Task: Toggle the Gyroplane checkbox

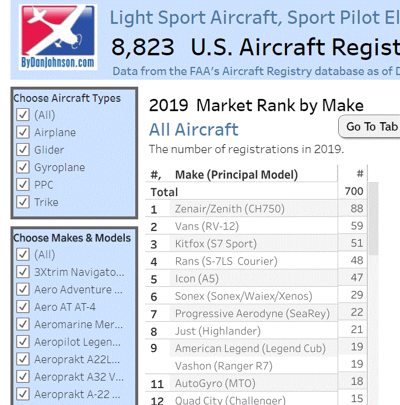Action: coord(23,167)
